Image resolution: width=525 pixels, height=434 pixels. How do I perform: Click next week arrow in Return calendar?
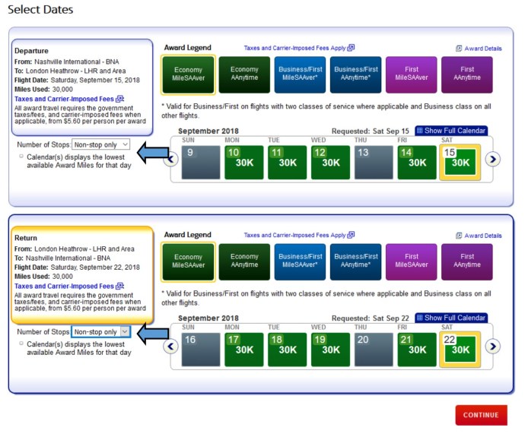click(493, 346)
